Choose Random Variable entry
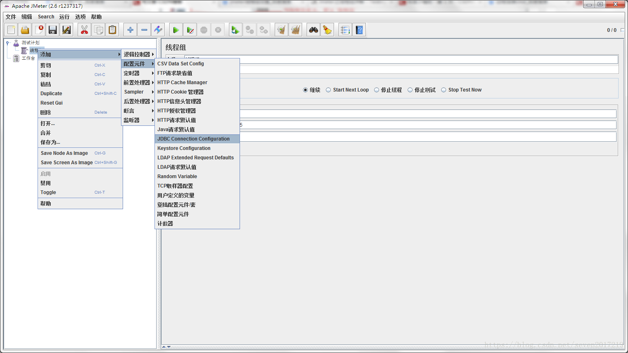Viewport: 628px width, 353px height. [197, 176]
